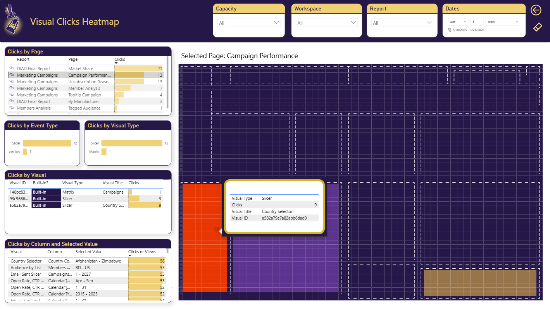Open the Capacity filter dropdown

click(248, 22)
